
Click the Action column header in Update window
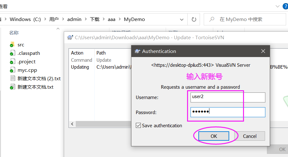point(77,53)
